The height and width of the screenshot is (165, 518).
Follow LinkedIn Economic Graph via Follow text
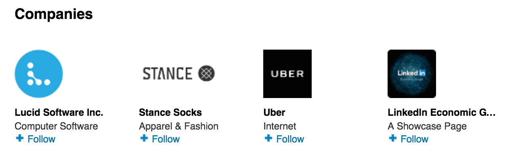coord(415,139)
